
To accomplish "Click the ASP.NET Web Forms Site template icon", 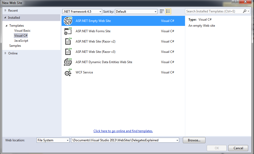I will click(68, 31).
